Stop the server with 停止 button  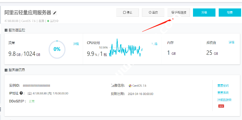[128, 13]
